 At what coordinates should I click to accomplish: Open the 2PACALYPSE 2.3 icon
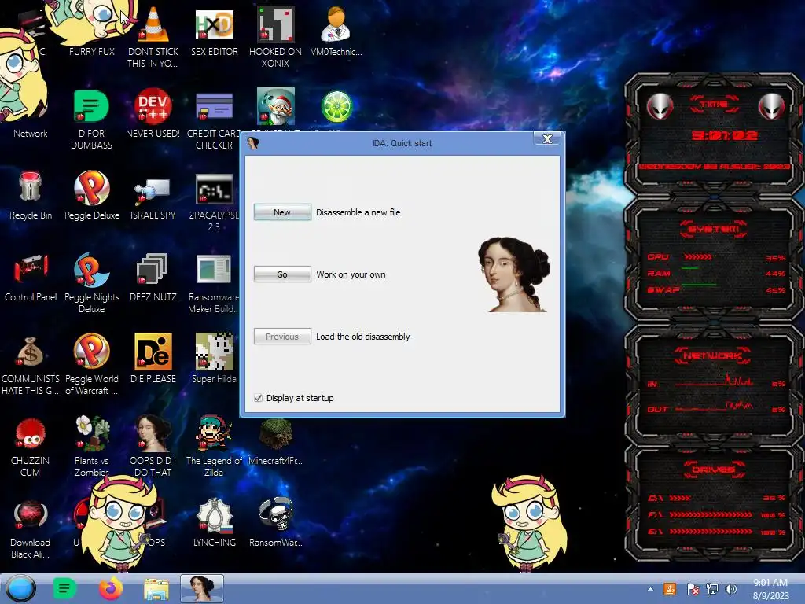[x=214, y=201]
